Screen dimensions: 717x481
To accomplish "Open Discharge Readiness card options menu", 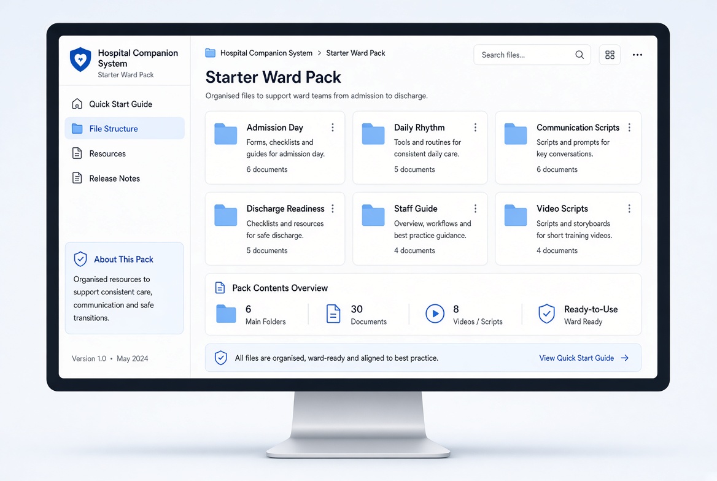I will [333, 209].
